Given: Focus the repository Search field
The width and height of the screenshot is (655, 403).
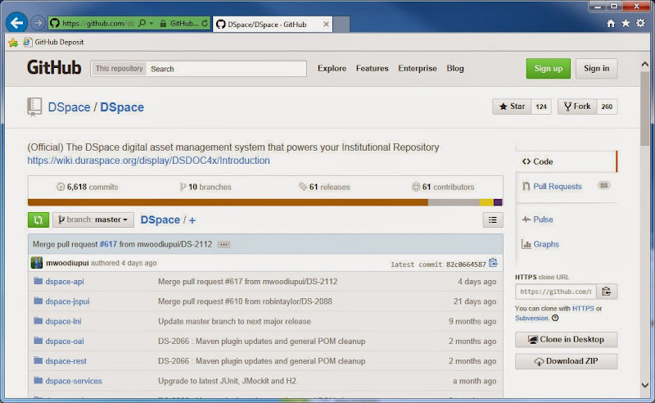Looking at the screenshot, I should tap(226, 69).
